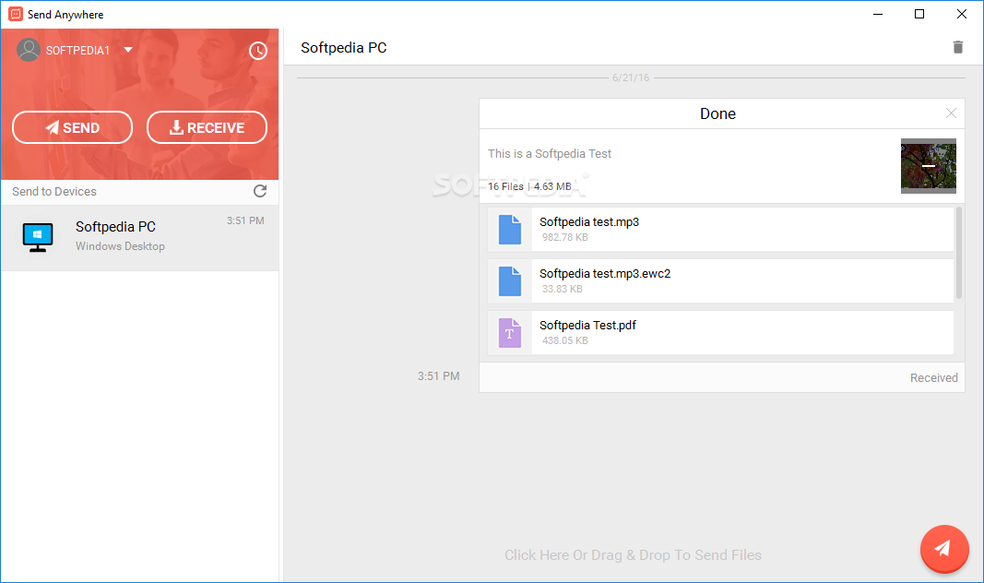The height and width of the screenshot is (583, 984).
Task: Click the 6/21/16 date separator label
Action: 631,77
